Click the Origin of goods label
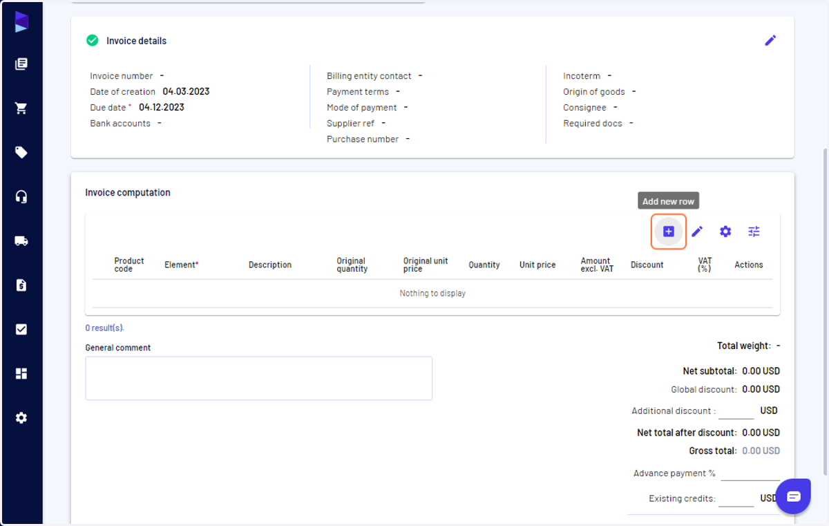This screenshot has height=526, width=829. (594, 92)
